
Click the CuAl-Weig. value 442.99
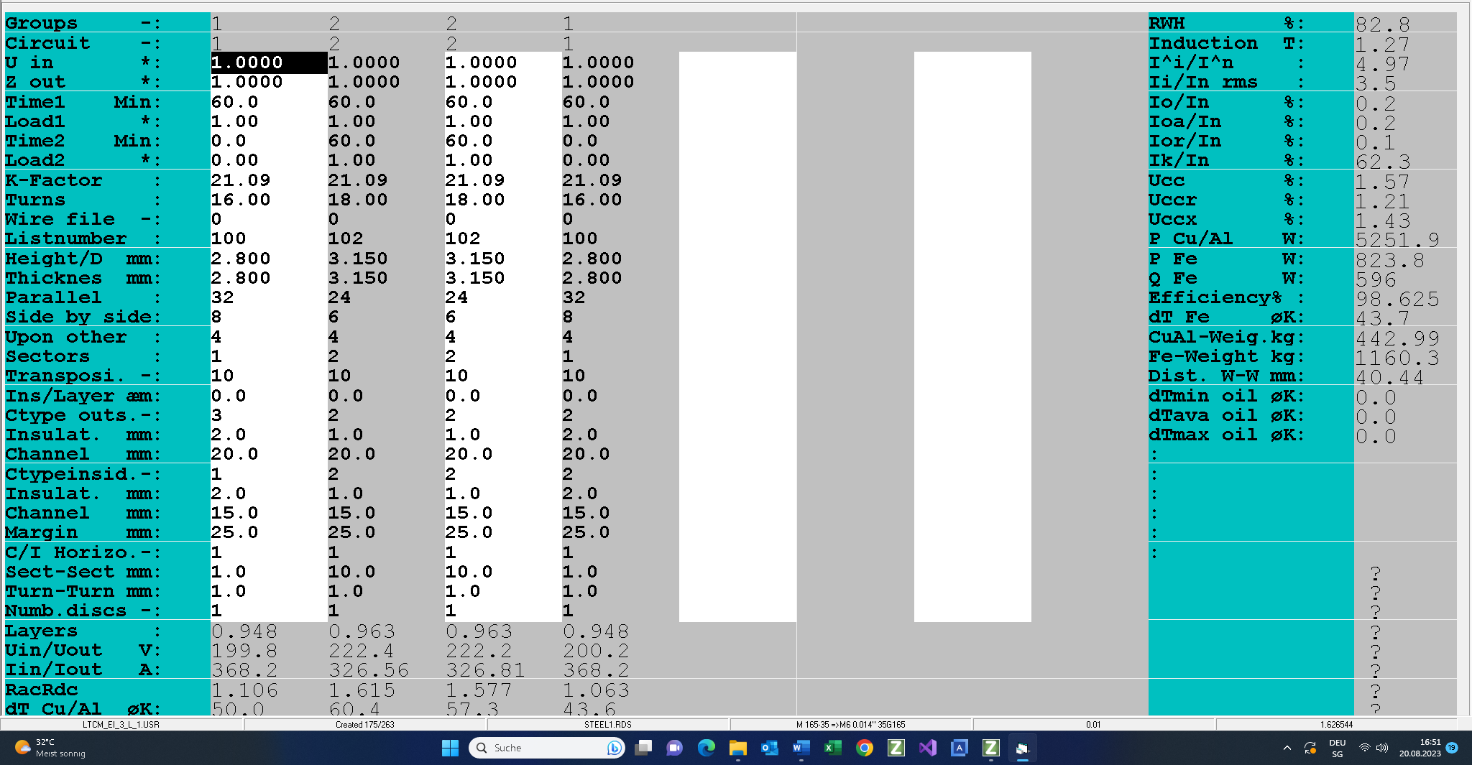[1397, 338]
